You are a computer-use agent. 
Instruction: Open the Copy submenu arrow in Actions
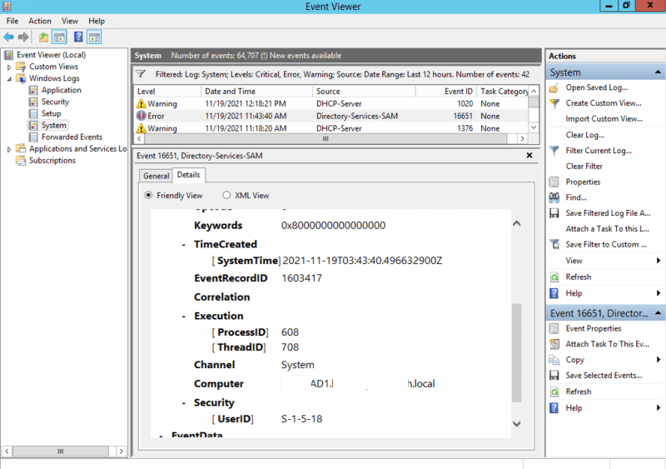[658, 360]
